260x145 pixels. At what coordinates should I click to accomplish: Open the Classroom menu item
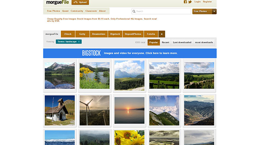point(91,11)
